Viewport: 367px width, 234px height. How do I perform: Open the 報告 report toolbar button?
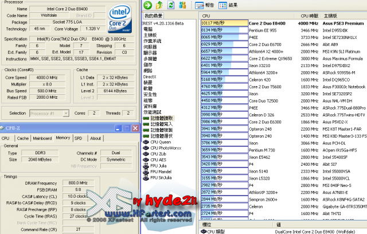(x=204, y=5)
